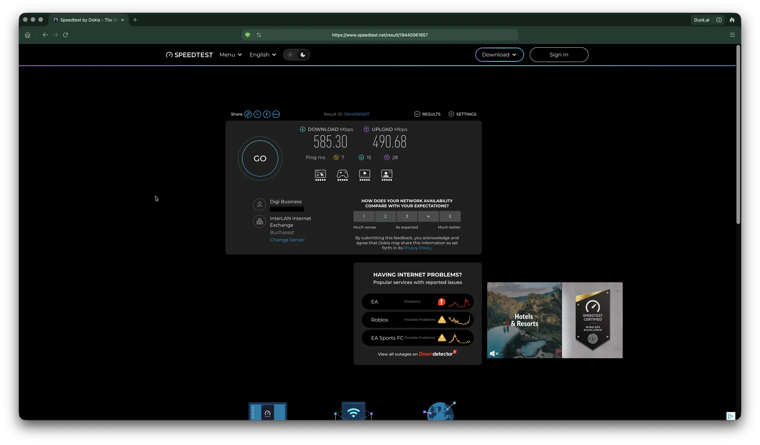This screenshot has width=760, height=445.
Task: Click the AdChoices icon at bottom right
Action: click(x=730, y=416)
